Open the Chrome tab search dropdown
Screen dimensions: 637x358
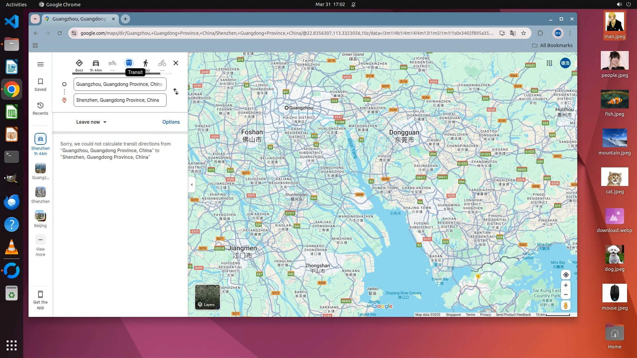click(x=35, y=19)
